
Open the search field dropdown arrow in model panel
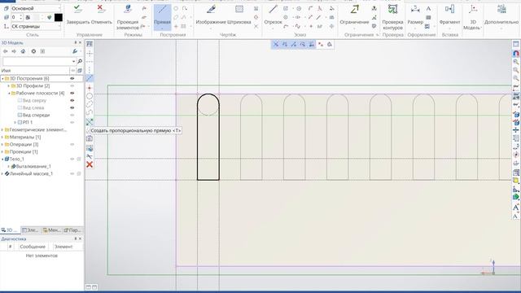tap(73, 62)
